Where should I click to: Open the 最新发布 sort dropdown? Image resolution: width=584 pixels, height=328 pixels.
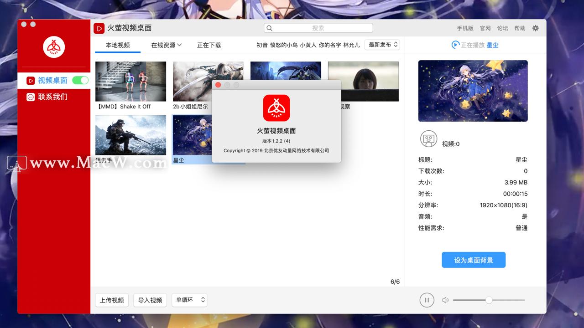coord(382,44)
